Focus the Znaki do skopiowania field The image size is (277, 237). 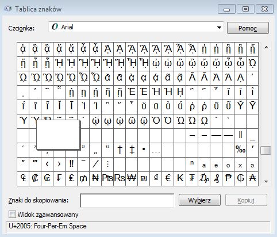pos(127,201)
